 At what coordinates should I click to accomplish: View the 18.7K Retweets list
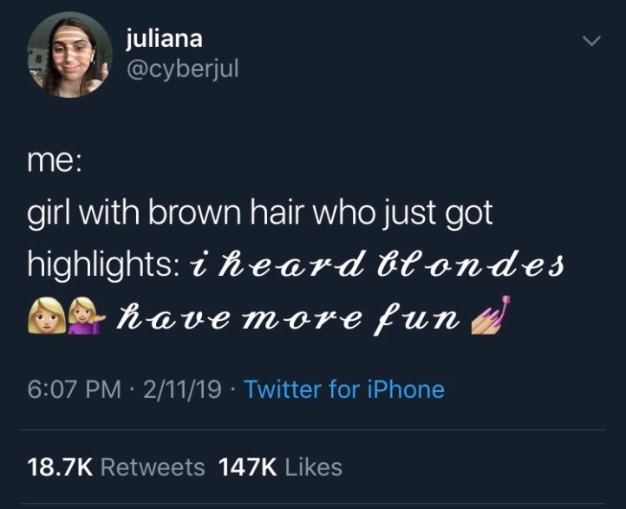[x=116, y=467]
